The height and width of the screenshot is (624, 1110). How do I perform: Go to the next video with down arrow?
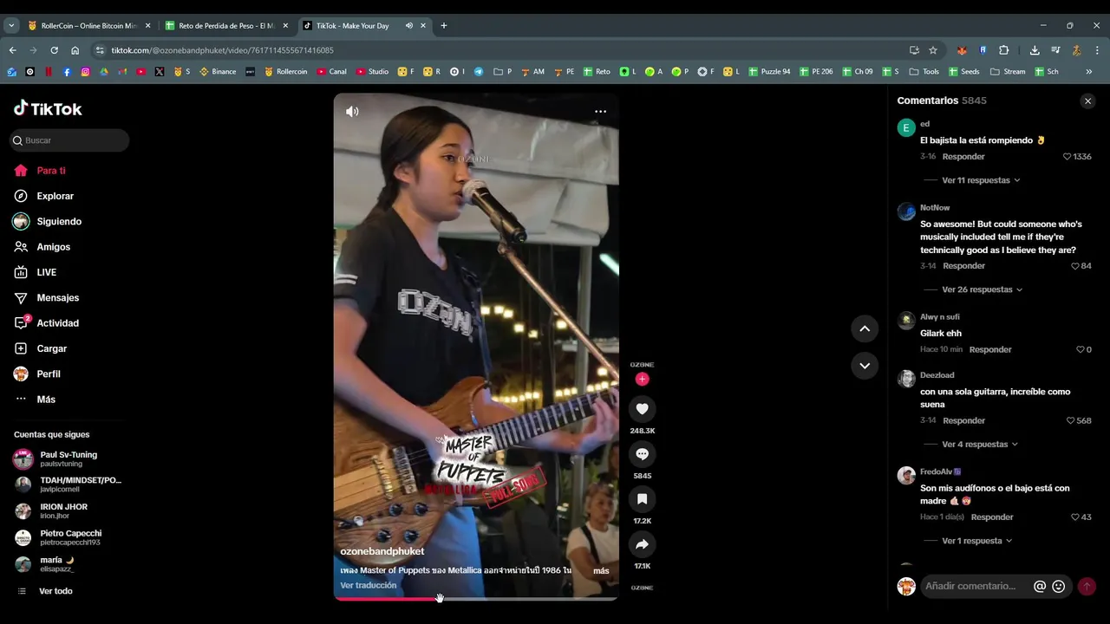tap(865, 366)
